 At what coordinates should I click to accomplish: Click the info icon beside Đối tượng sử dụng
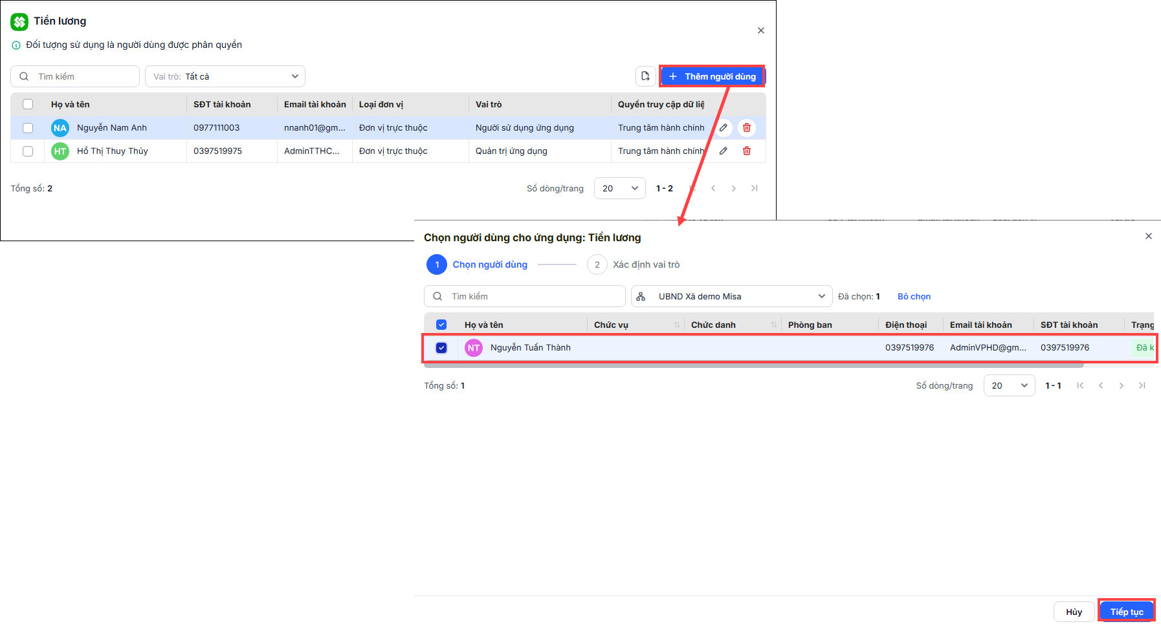(x=16, y=45)
